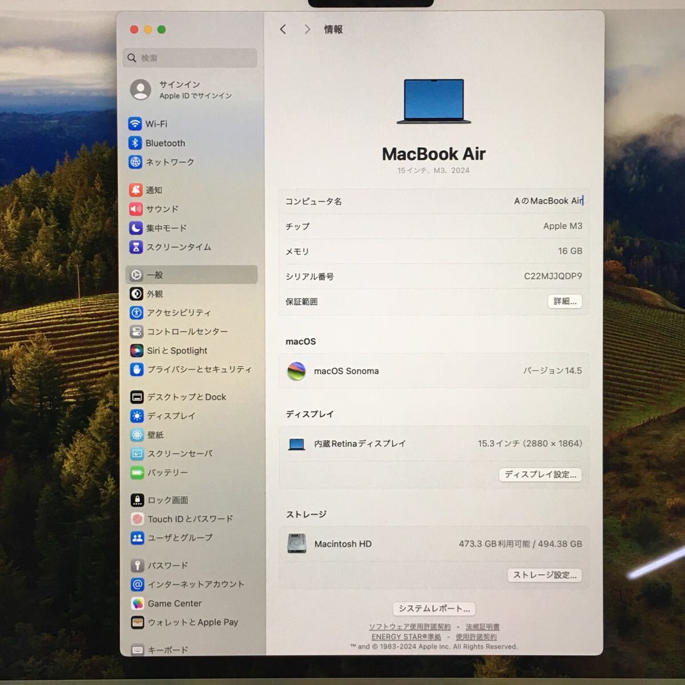Select インターネットアカウント in sidebar
The height and width of the screenshot is (685, 685).
click(196, 585)
